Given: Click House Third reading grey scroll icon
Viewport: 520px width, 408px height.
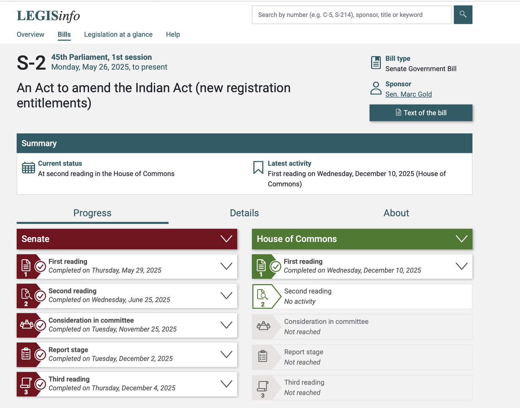Looking at the screenshot, I should coord(263,387).
